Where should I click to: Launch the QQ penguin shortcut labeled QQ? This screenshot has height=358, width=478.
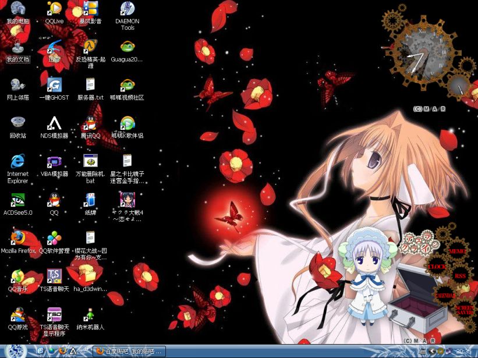click(x=54, y=204)
